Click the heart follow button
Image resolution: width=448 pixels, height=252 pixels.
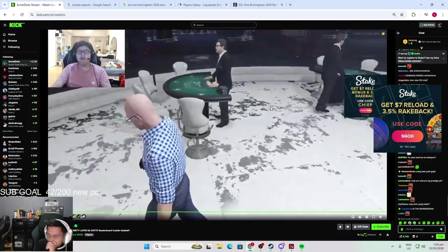348,227
